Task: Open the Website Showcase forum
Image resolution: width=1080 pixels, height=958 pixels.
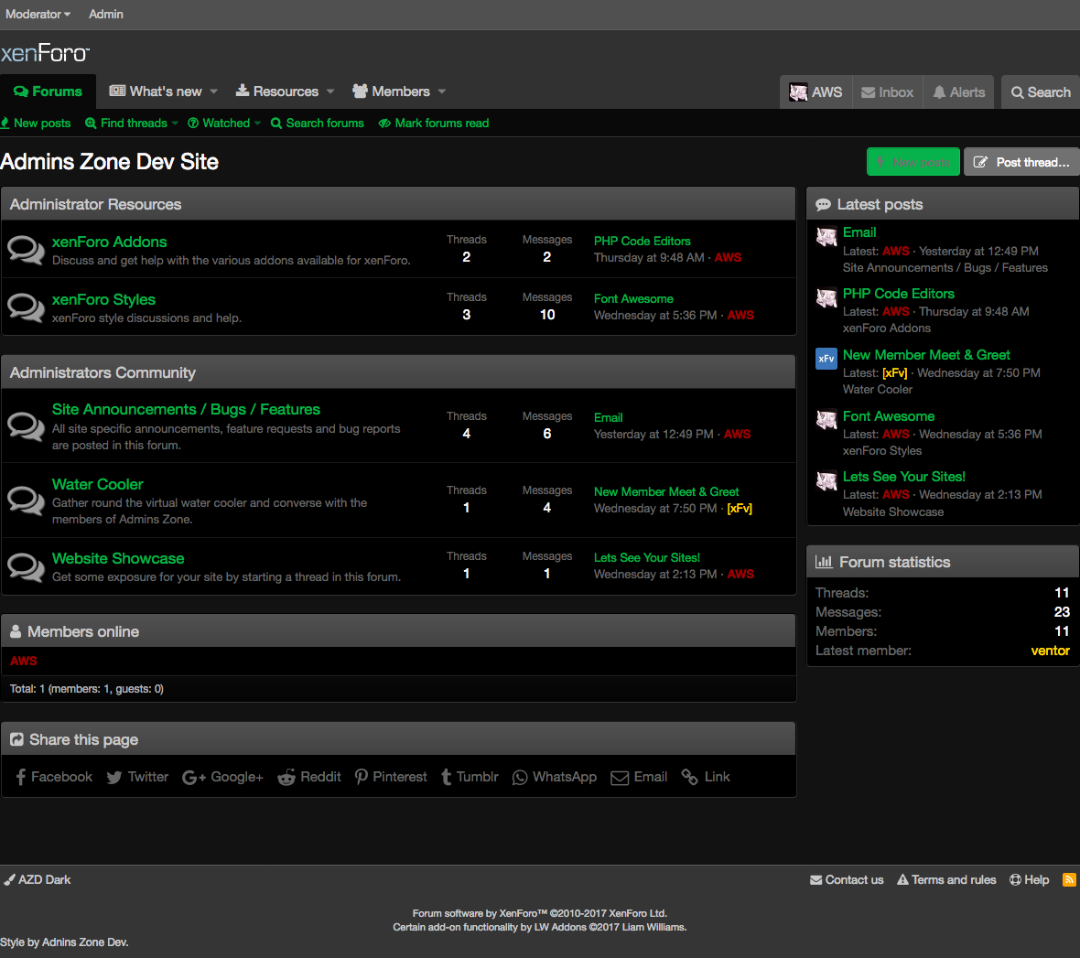Action: 118,558
